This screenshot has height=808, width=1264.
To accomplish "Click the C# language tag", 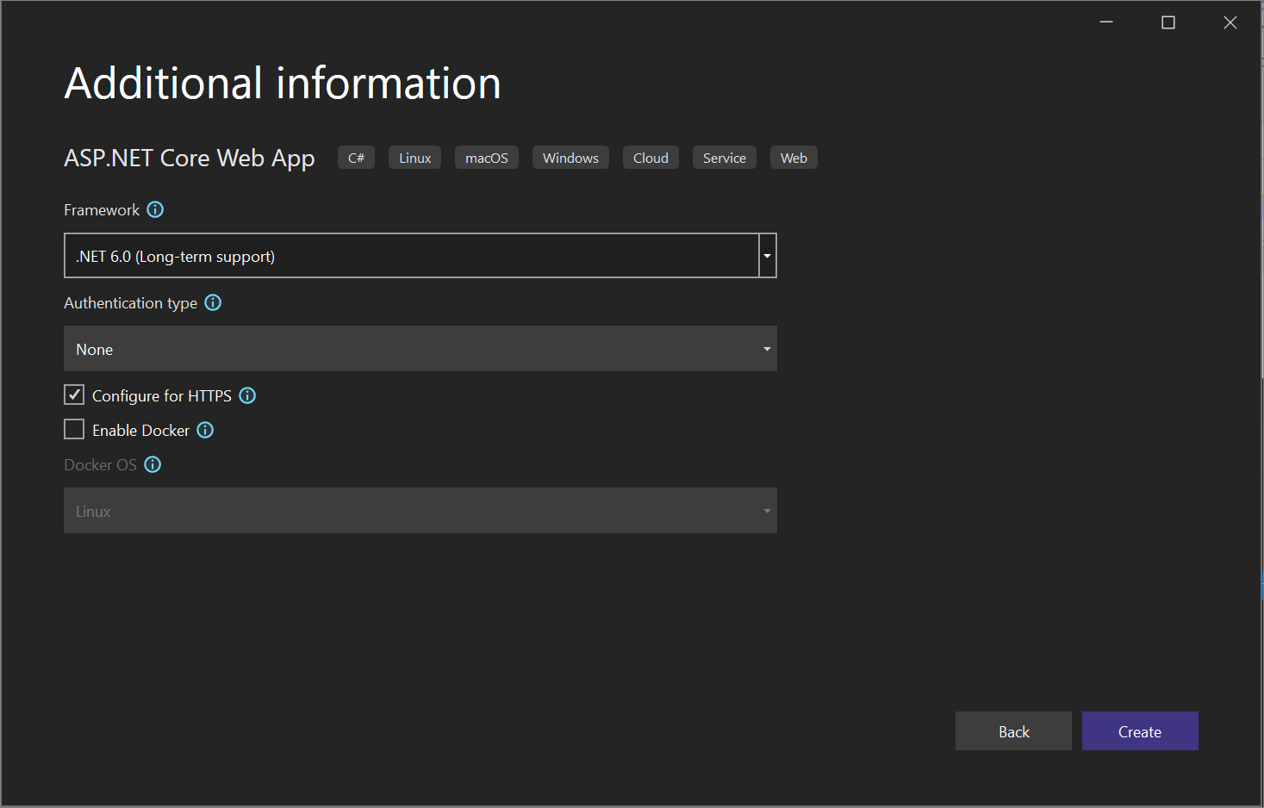I will (356, 158).
